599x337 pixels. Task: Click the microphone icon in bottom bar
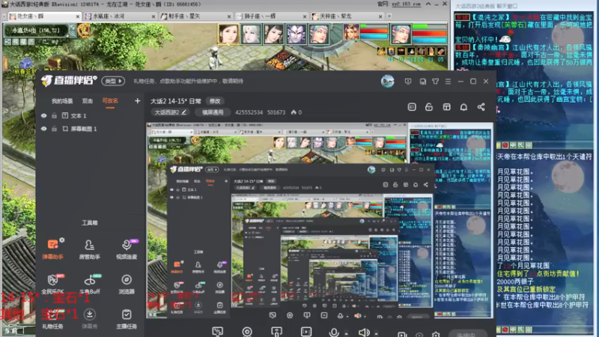click(334, 332)
